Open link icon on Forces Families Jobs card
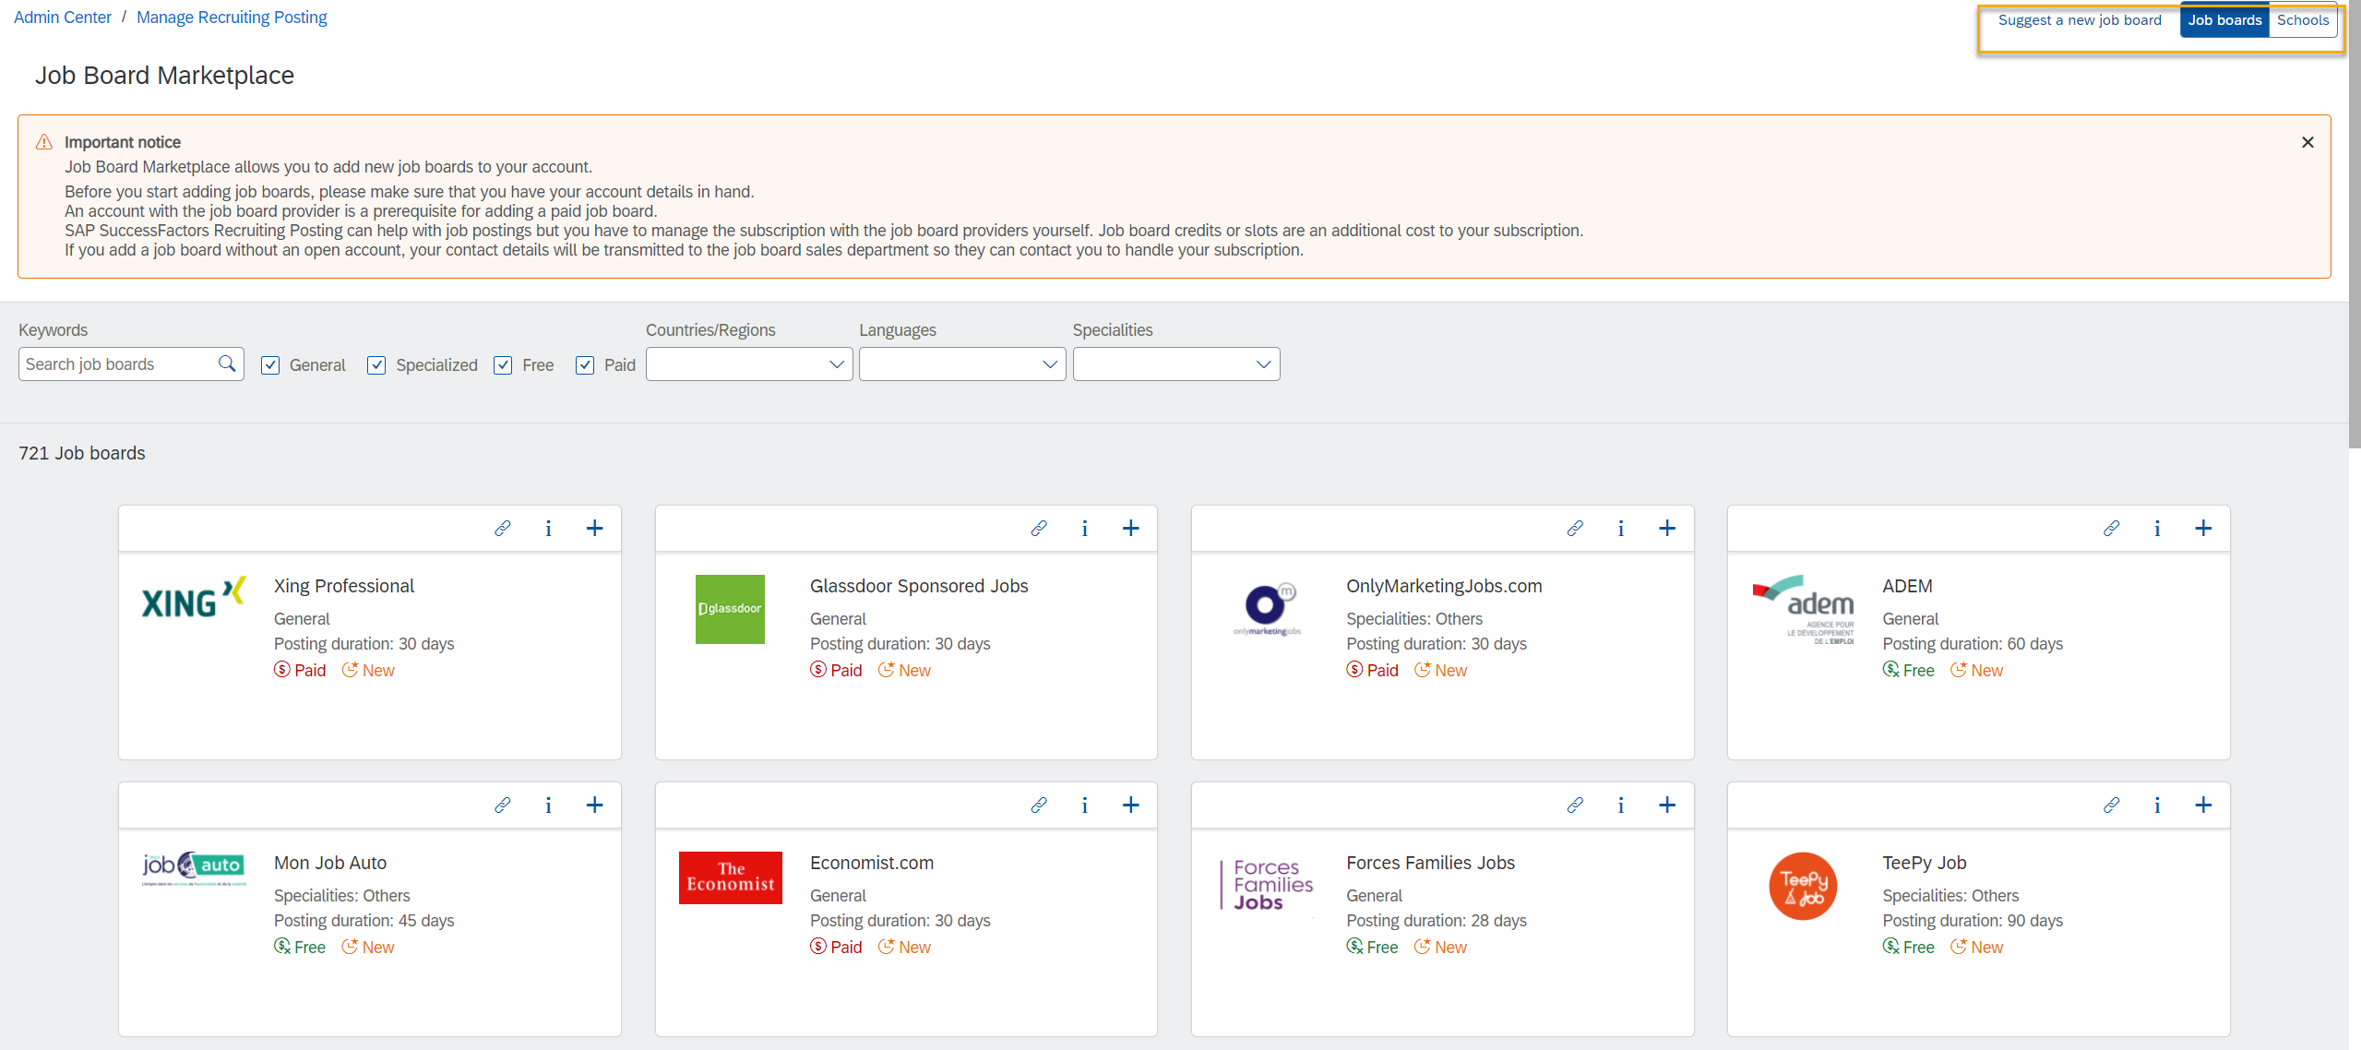The image size is (2361, 1050). click(1575, 805)
